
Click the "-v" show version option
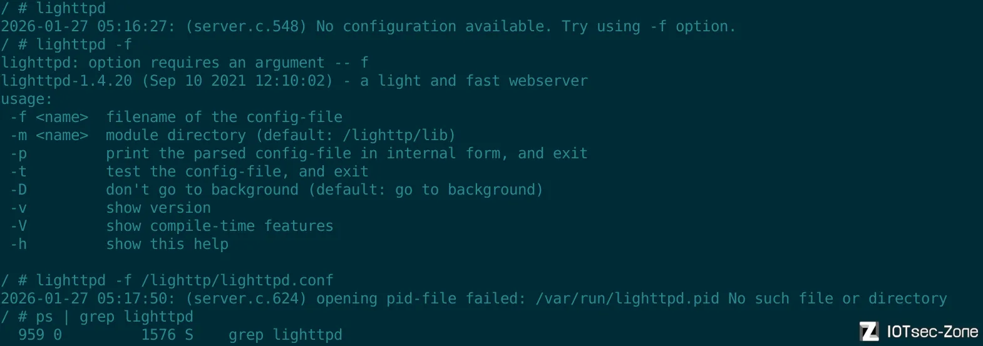[x=19, y=208]
